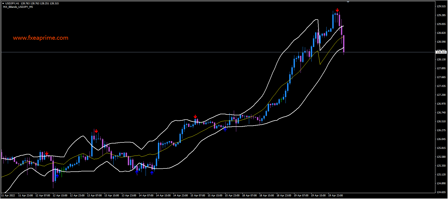Select the blue arrow just before 14 Apr 07:00

[137, 172]
